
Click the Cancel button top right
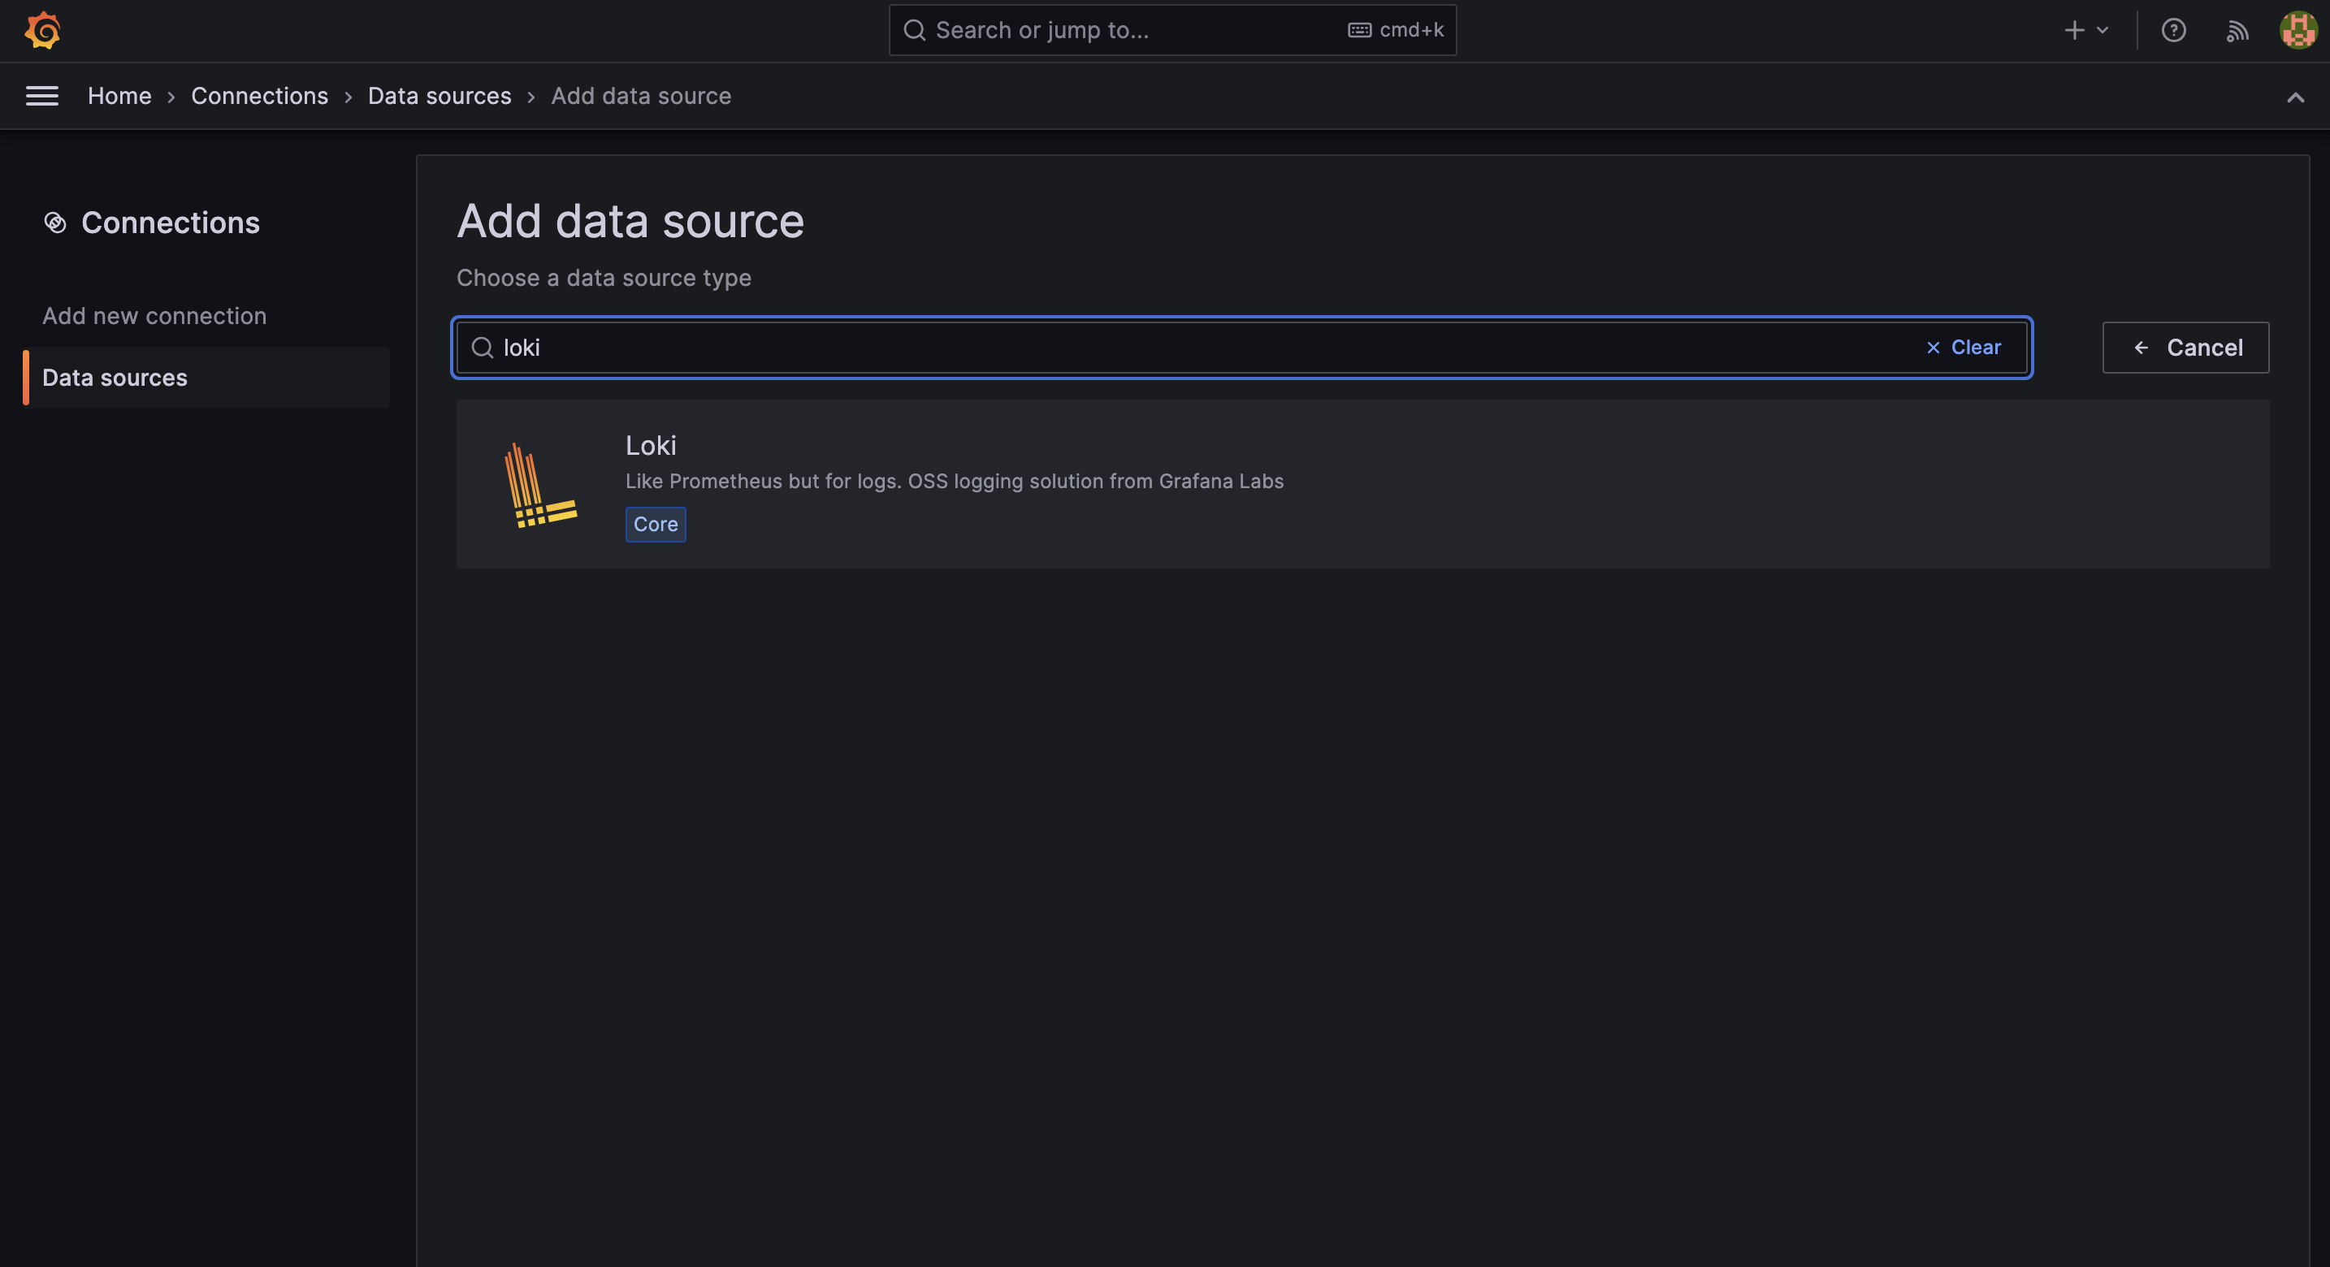2185,347
